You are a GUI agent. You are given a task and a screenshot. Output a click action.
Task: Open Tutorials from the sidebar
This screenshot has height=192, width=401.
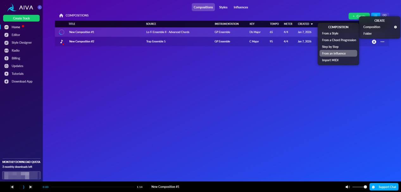[17, 74]
